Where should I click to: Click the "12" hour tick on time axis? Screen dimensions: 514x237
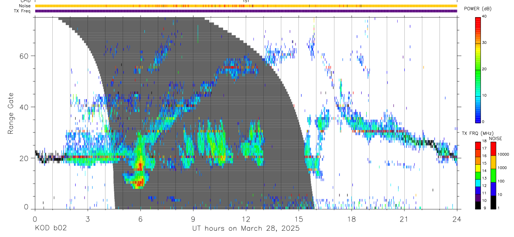pos(246,219)
